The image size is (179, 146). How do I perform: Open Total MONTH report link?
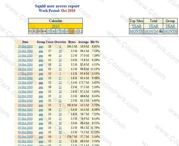[x=151, y=31]
